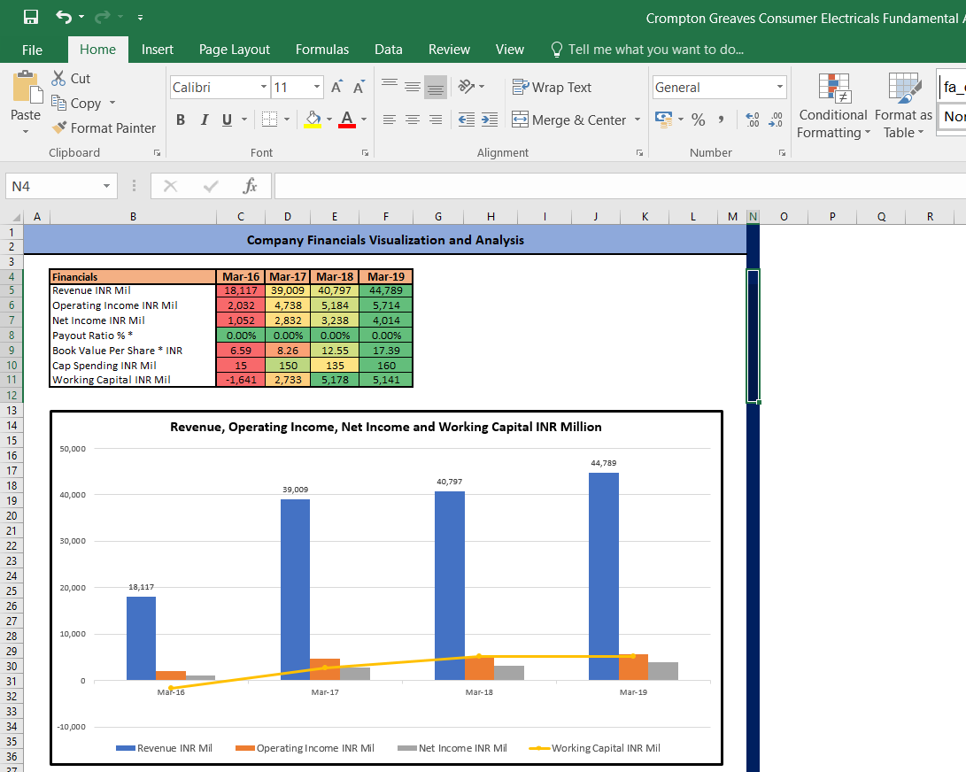
Task: Switch to the Insert tab
Action: [157, 50]
